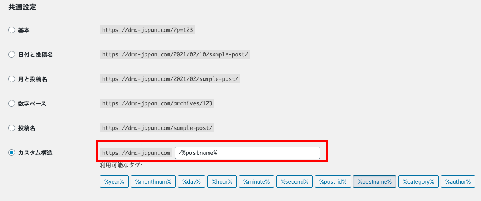Image resolution: width=481 pixels, height=201 pixels.
Task: Toggle the highlighted %postname% tag button
Action: coord(375,181)
